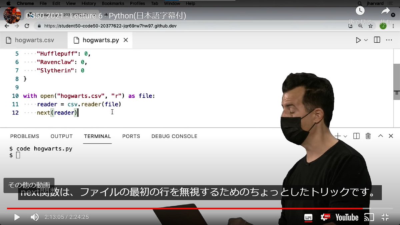Open the channel avatar thumbnail

point(12,15)
